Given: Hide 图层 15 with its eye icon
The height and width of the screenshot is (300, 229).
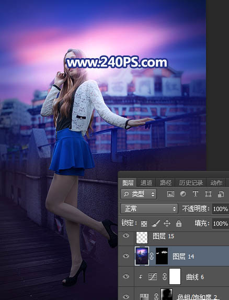Looking at the screenshot, I should 126,236.
